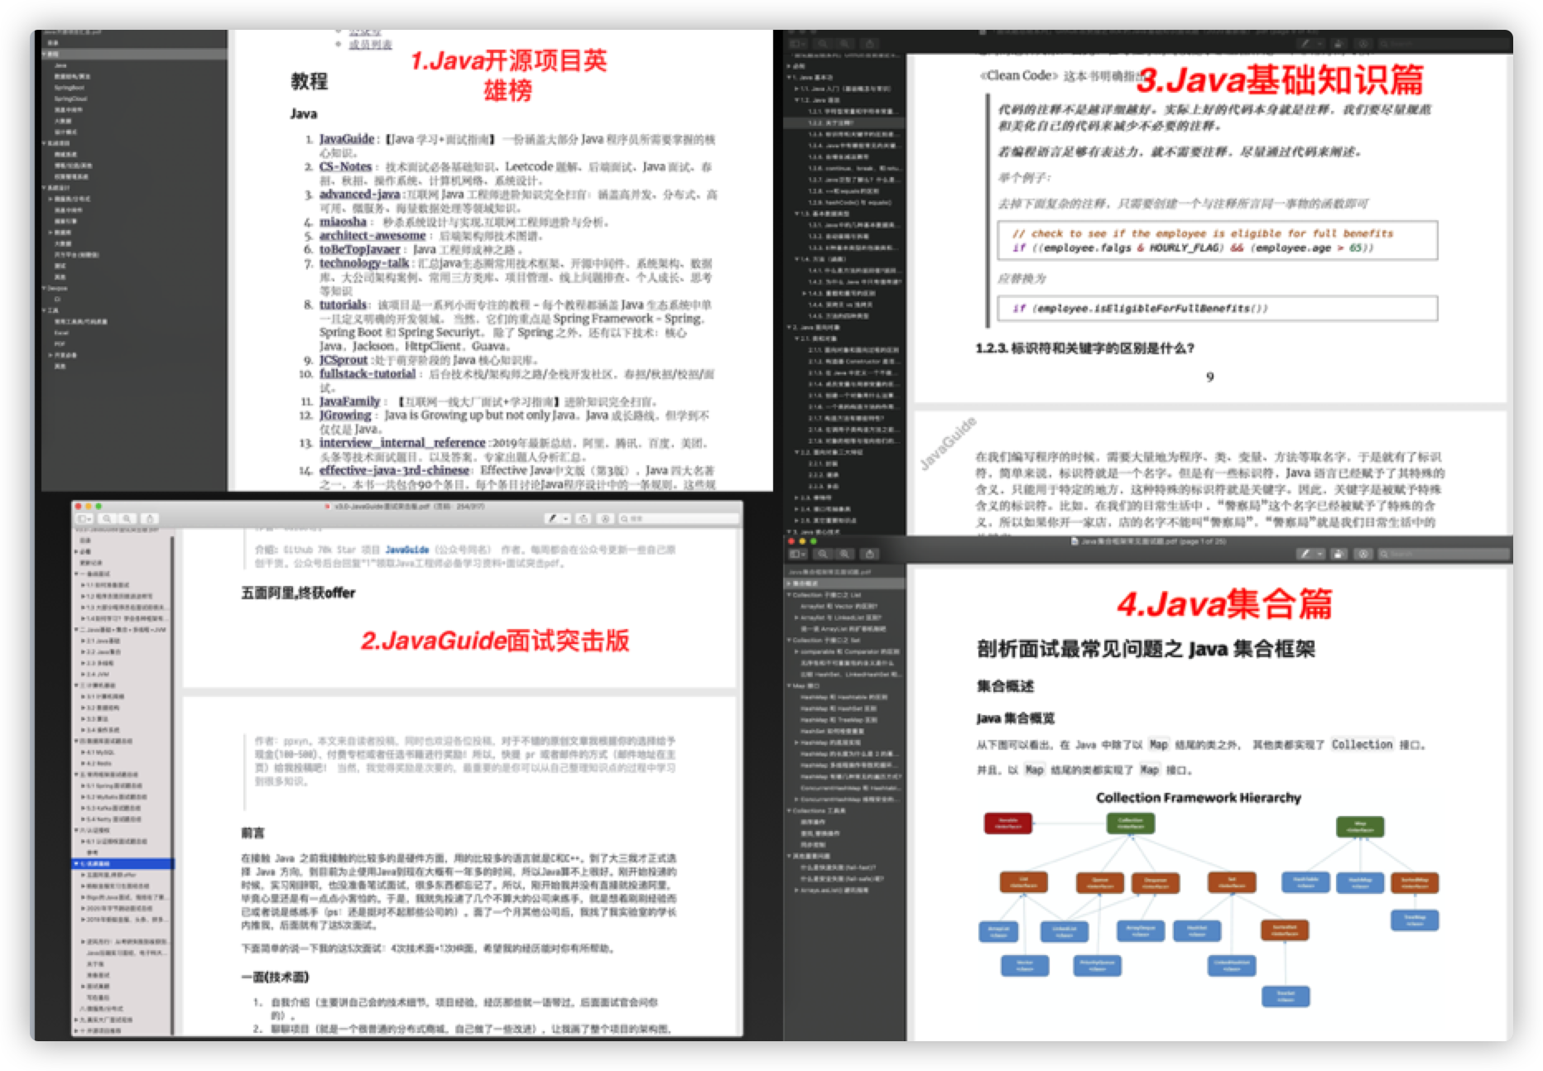The width and height of the screenshot is (1543, 1071).
Task: Select highlight pen in Java基础知识 window
Action: pos(1305,44)
